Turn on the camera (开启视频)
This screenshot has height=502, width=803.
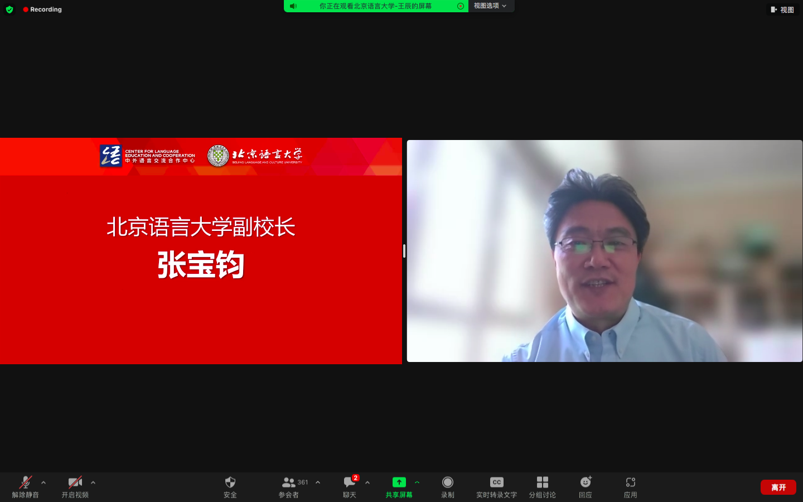(75, 483)
